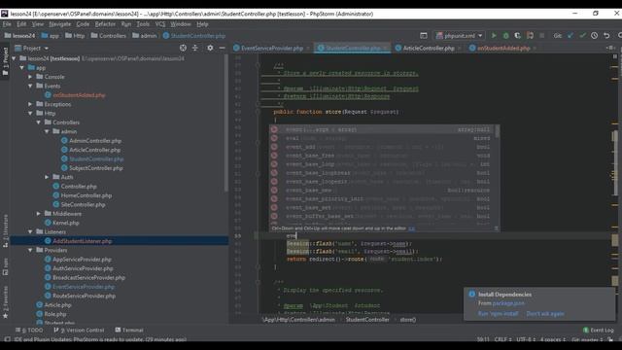Image resolution: width=622 pixels, height=350 pixels.
Task: Click Don't ask again link
Action: pyautogui.click(x=545, y=313)
